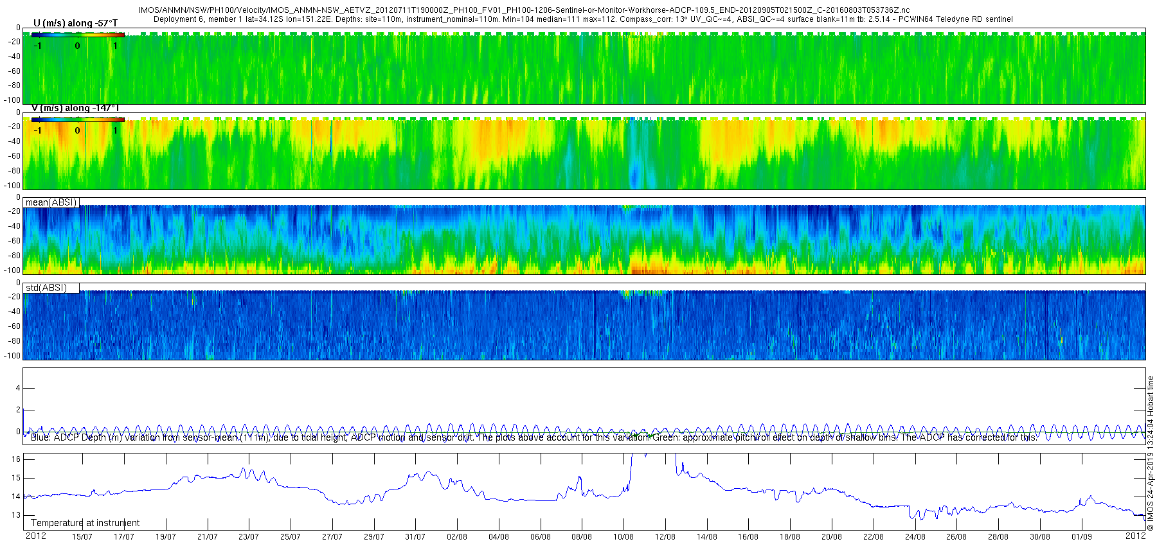This screenshot has width=1157, height=546.
Task: Click the 13 tick on temperature axis
Action: 16,515
